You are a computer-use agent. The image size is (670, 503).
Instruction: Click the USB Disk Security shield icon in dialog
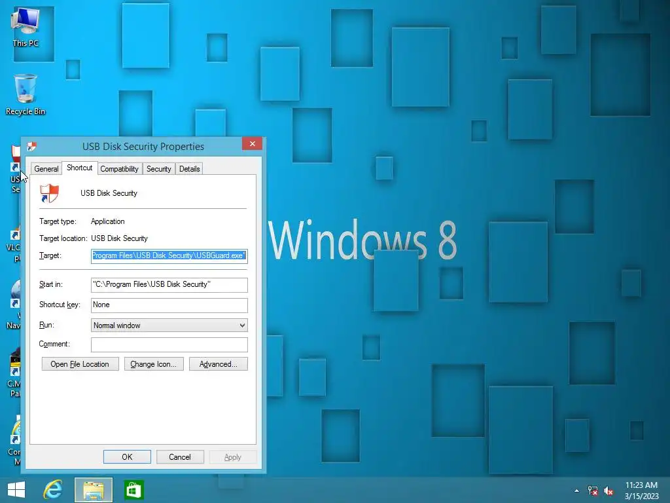pyautogui.click(x=49, y=193)
